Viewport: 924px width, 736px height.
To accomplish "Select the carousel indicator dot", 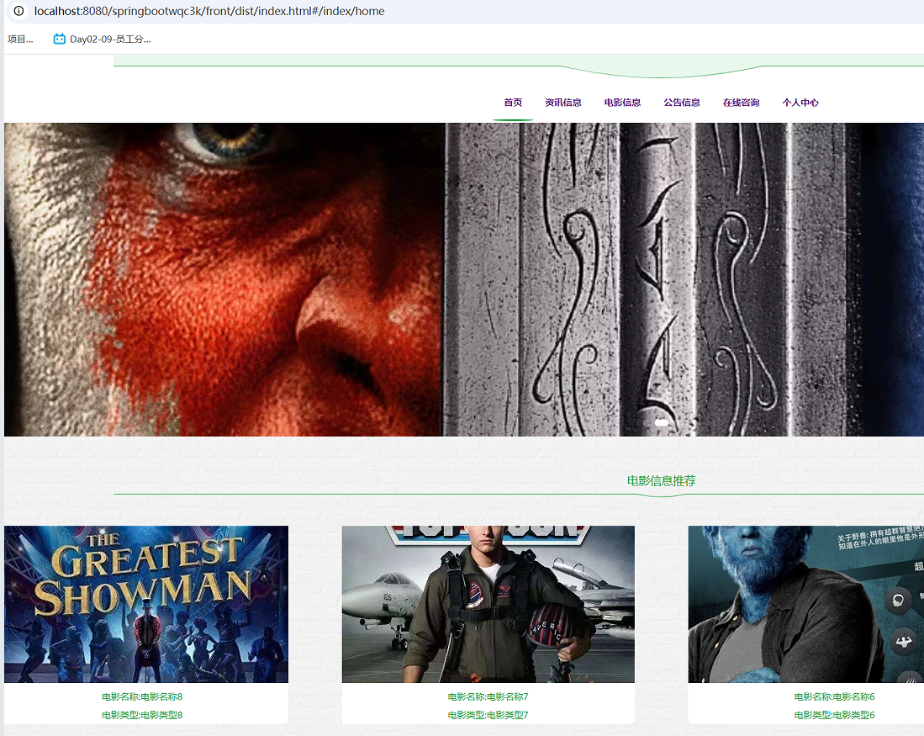I will pos(661,422).
